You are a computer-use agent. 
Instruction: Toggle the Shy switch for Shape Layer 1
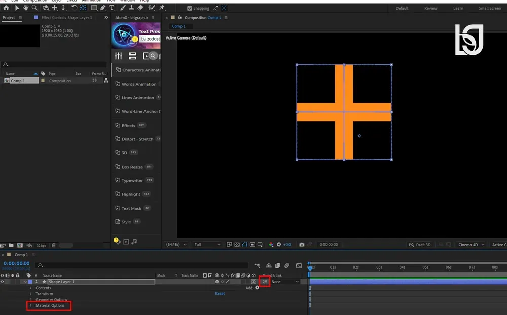point(217,282)
